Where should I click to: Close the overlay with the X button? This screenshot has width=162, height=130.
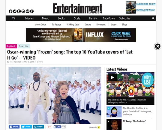(x=157, y=46)
